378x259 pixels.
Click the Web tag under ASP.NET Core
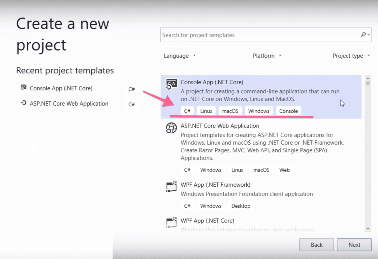[x=284, y=170]
